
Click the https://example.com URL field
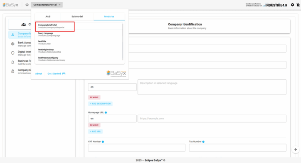click(x=212, y=119)
